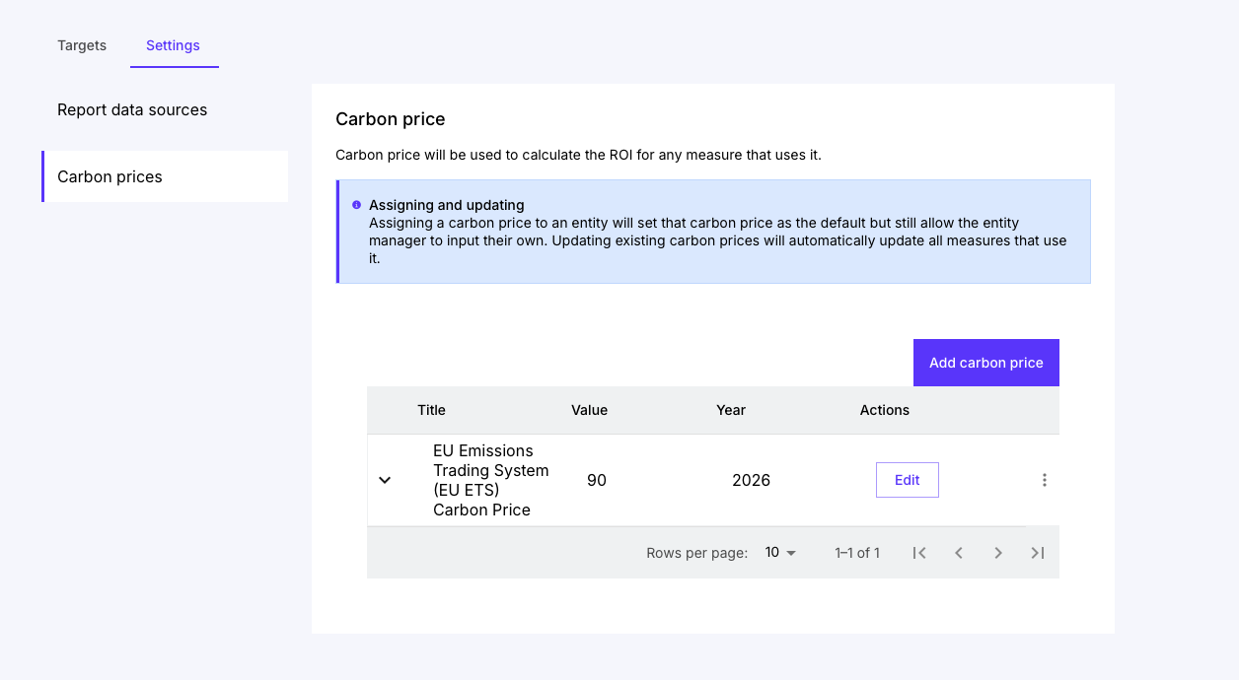Click the 2026 year cell
Screen dimensions: 1239x680
(x=751, y=481)
